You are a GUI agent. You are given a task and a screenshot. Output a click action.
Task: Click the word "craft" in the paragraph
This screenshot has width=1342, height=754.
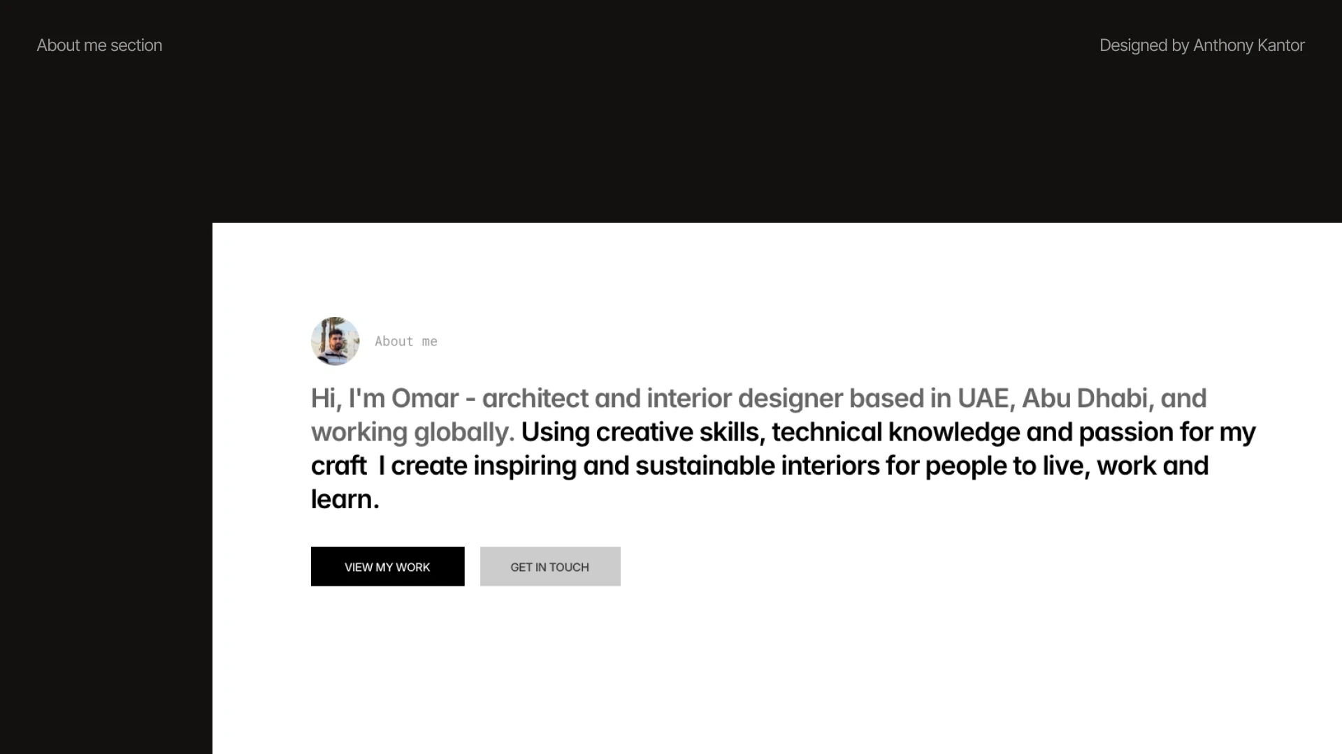pyautogui.click(x=339, y=466)
